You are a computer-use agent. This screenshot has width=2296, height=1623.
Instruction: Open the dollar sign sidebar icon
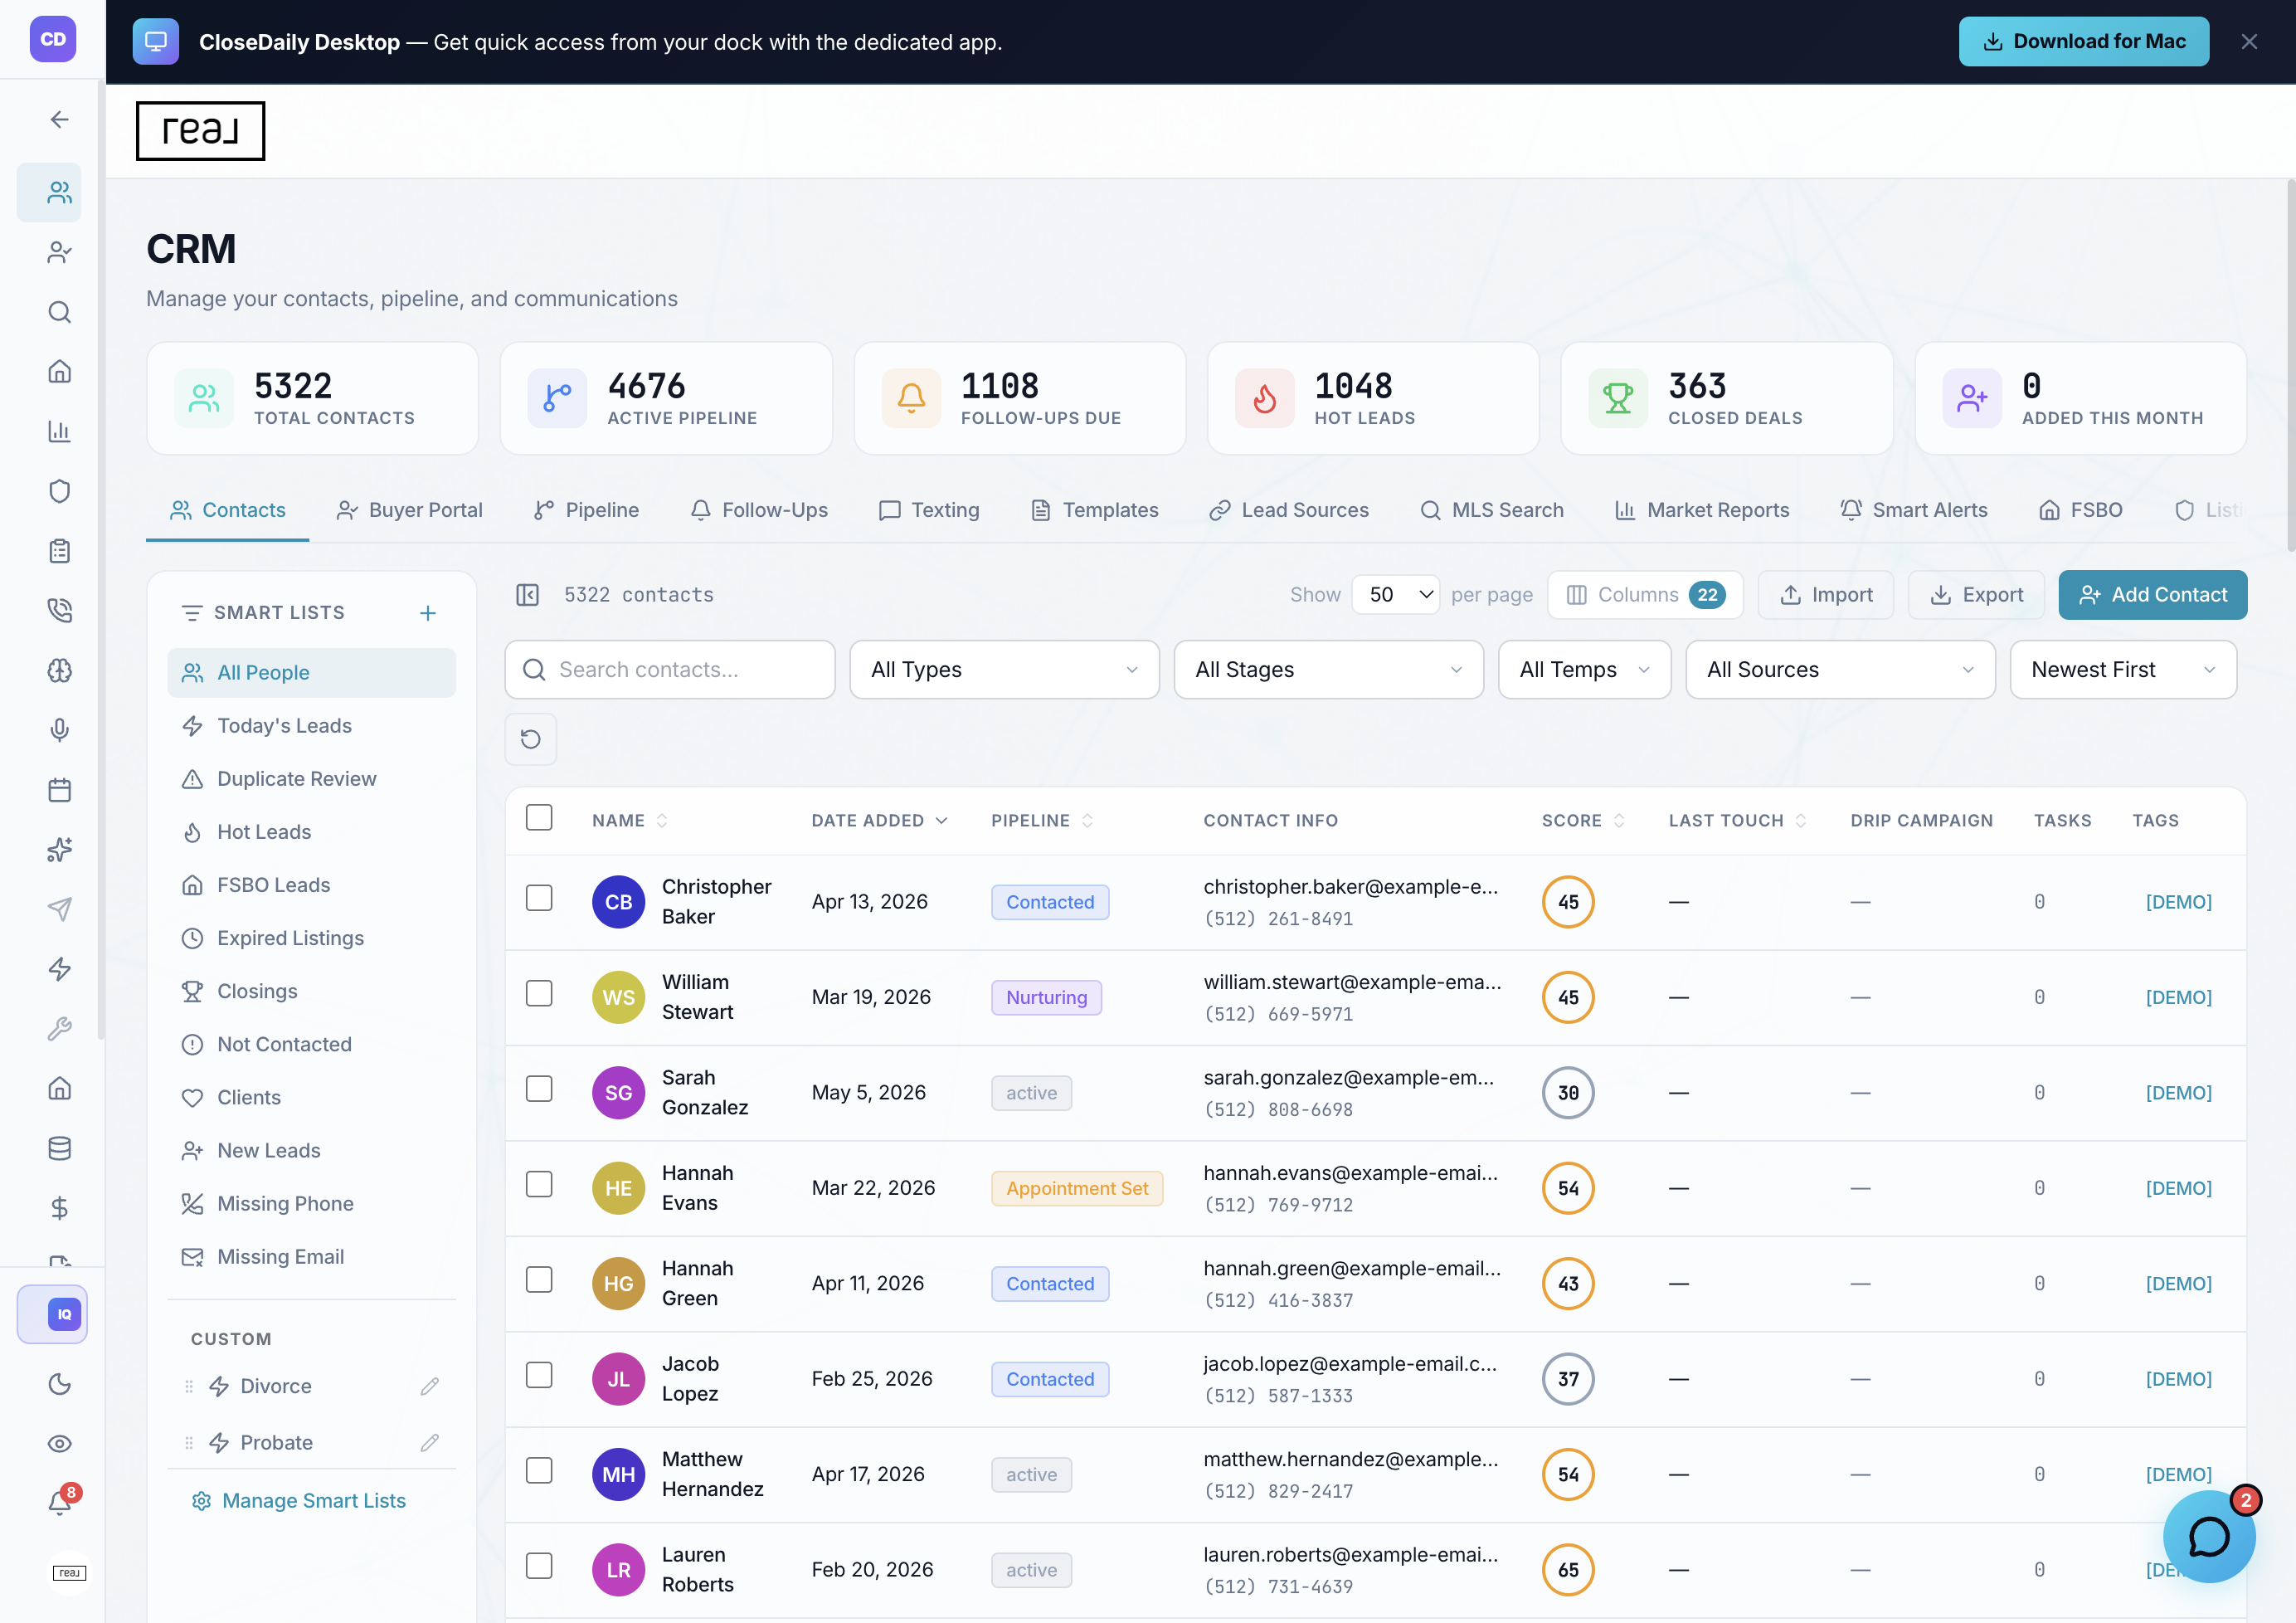(x=59, y=1209)
